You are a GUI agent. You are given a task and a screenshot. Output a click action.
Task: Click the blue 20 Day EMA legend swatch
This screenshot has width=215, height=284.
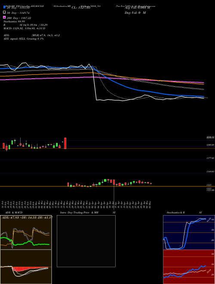click(5, 7)
